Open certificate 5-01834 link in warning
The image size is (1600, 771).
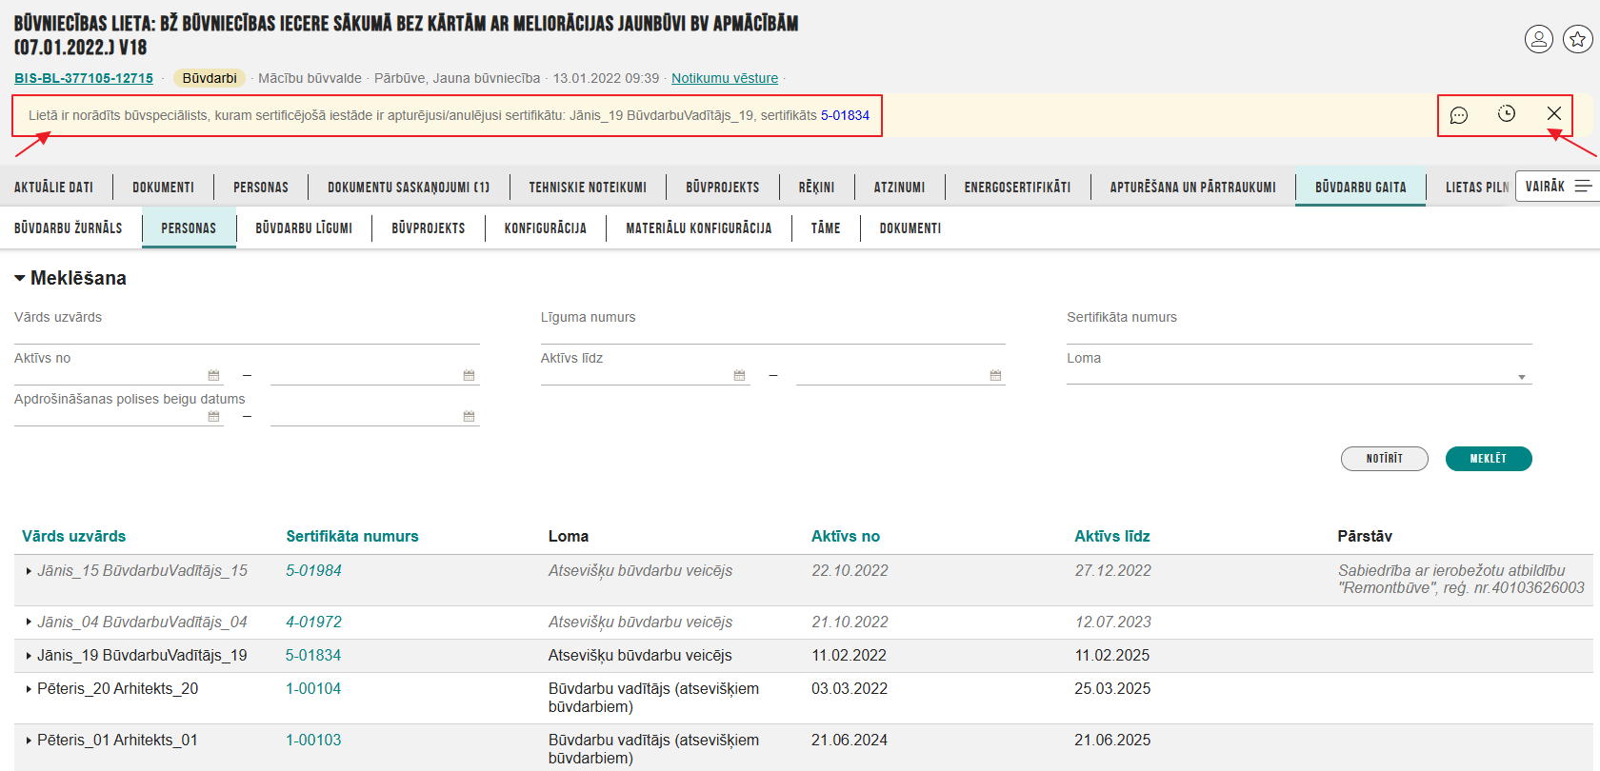(x=845, y=115)
